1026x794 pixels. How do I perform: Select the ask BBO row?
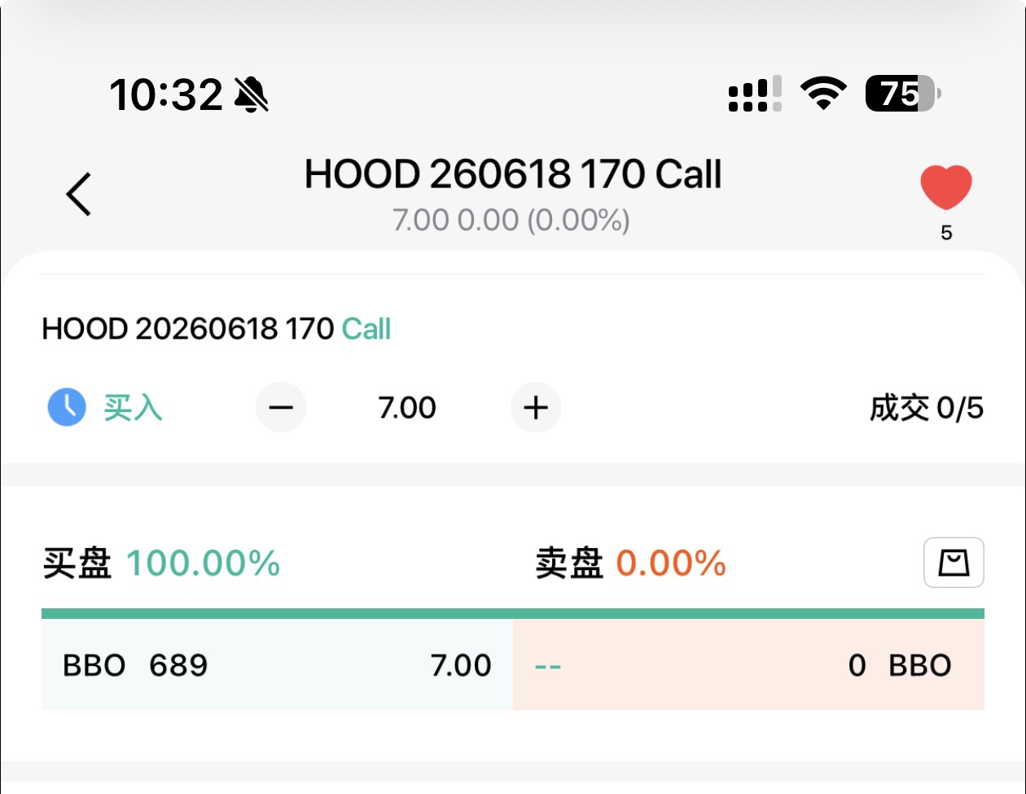click(x=748, y=665)
